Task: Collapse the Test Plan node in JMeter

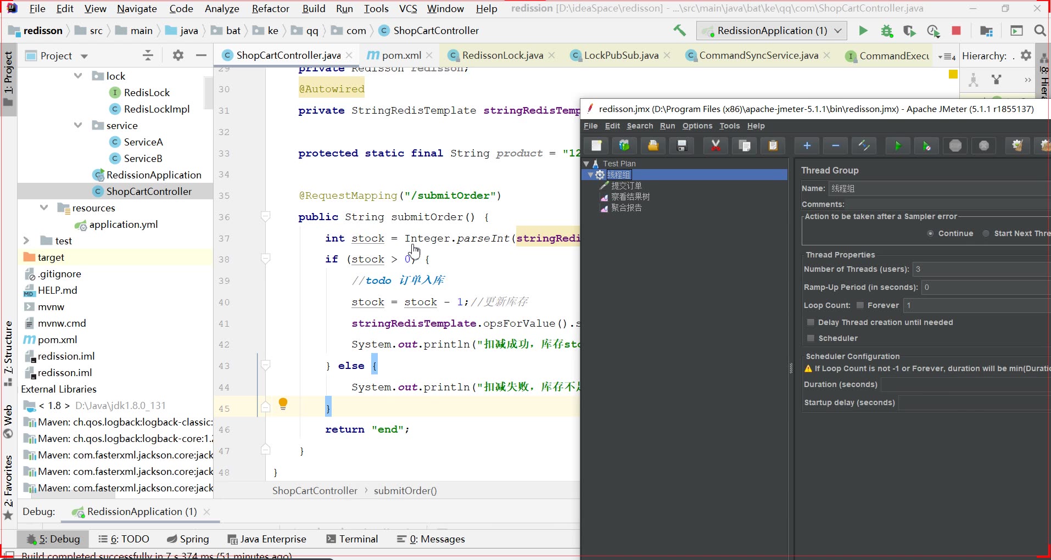Action: (x=586, y=164)
